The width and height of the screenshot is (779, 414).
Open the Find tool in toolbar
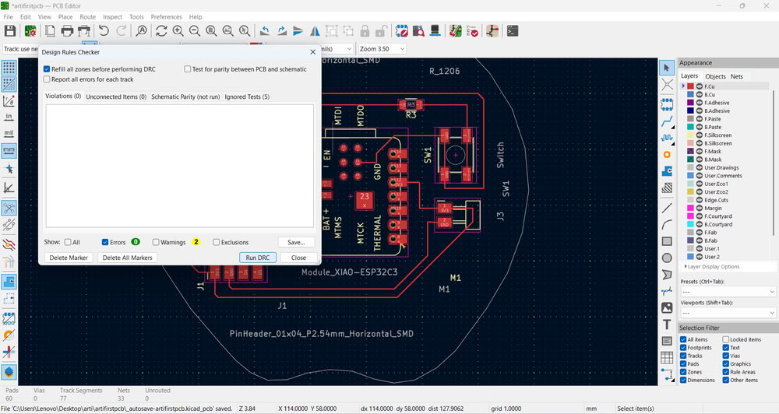click(142, 31)
